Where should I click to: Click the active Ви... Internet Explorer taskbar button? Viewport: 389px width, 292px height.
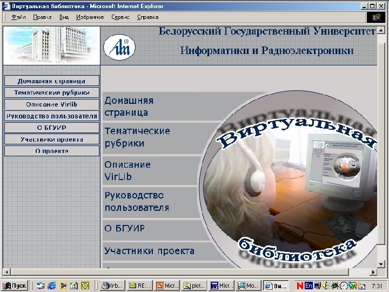click(276, 286)
